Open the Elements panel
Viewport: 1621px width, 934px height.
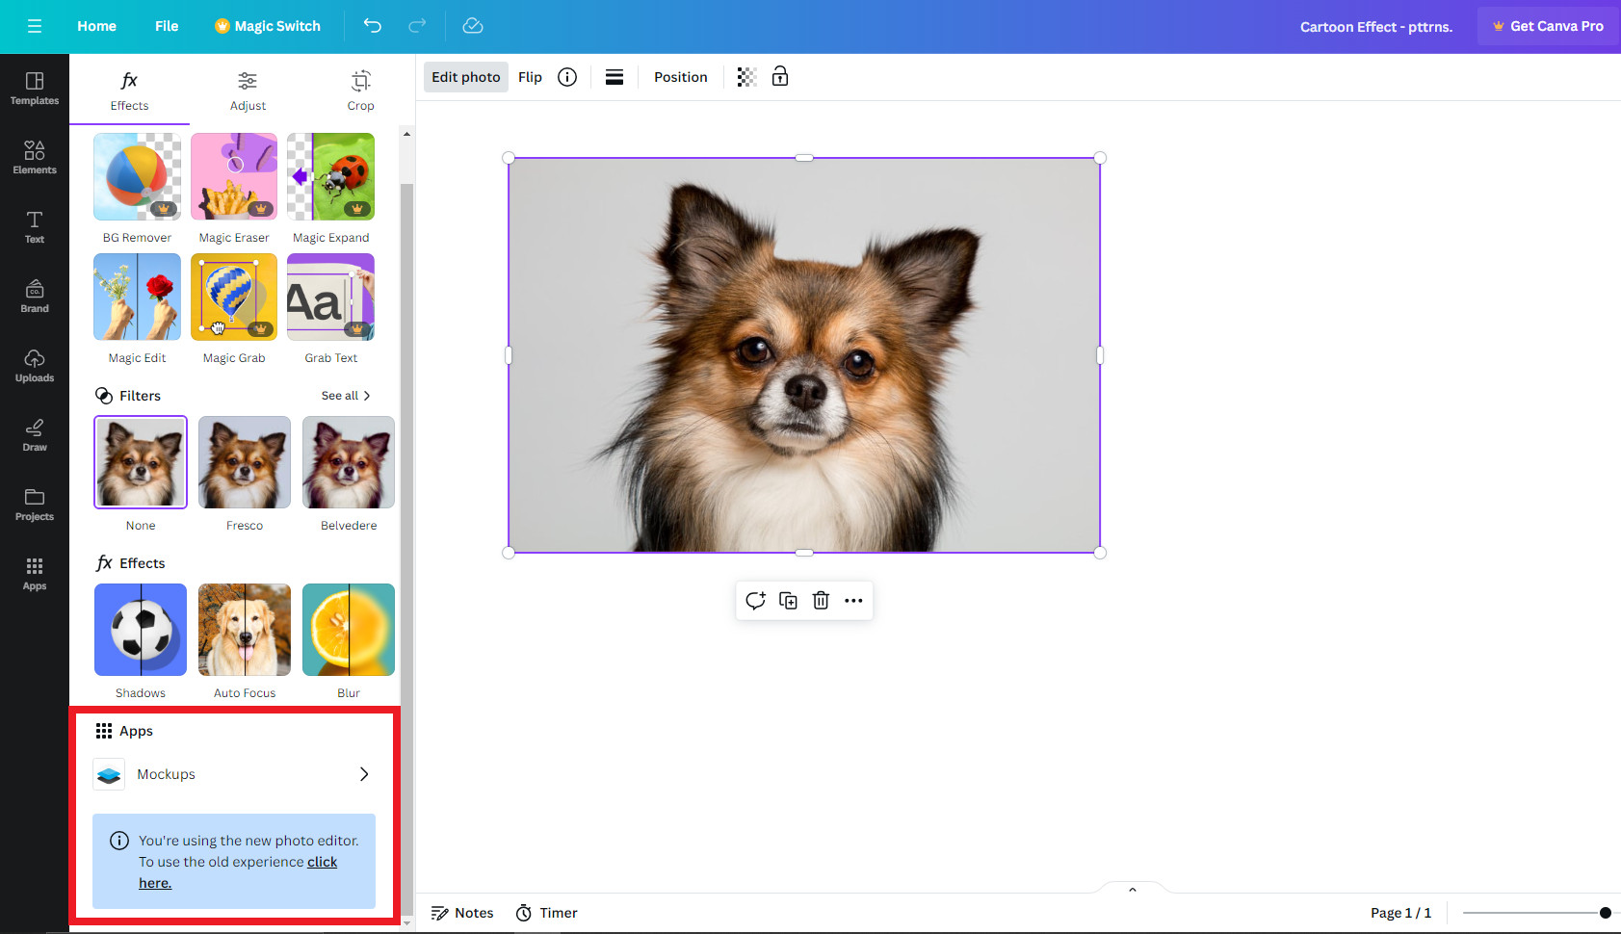(35, 158)
